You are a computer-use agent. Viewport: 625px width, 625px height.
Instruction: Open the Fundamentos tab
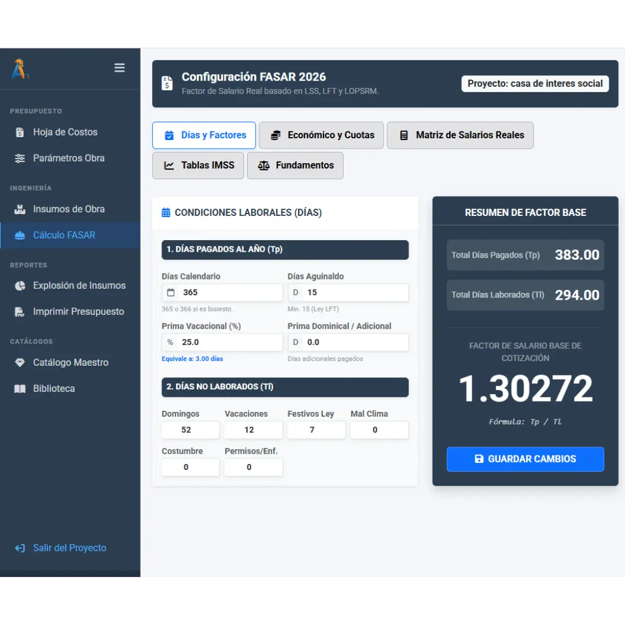point(295,166)
